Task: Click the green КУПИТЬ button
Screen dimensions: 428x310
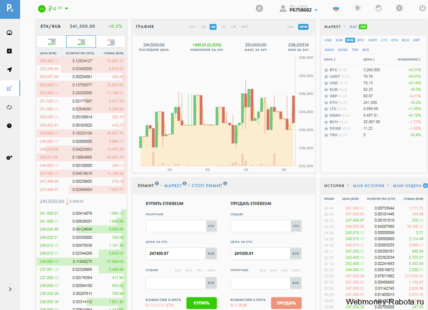Action: point(201,303)
